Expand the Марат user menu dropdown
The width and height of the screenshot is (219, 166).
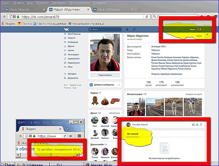click(x=203, y=29)
